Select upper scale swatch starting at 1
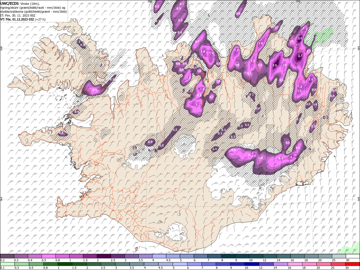The image size is (360, 270). [x=76, y=256]
